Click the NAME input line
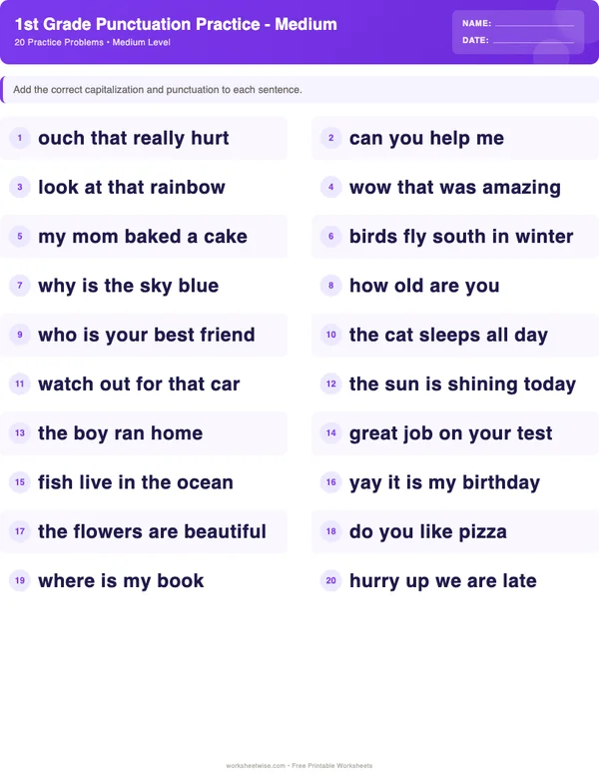 [x=534, y=23]
